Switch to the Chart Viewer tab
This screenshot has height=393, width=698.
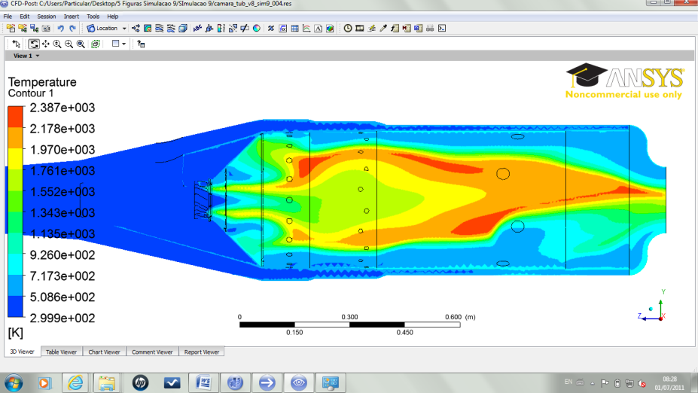tap(104, 352)
